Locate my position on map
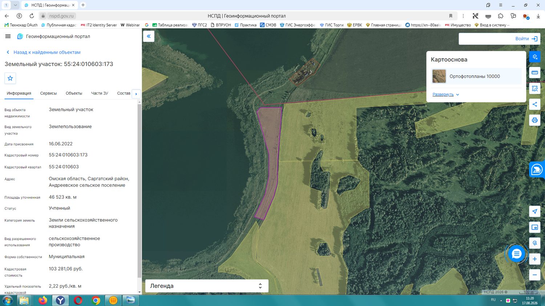 click(x=535, y=211)
